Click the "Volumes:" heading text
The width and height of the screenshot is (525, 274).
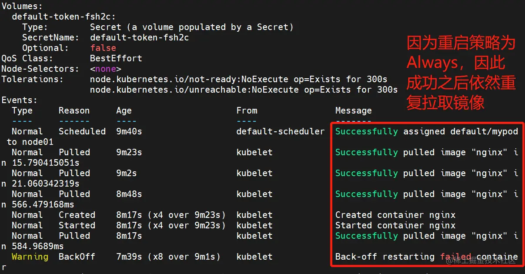pyautogui.click(x=22, y=7)
